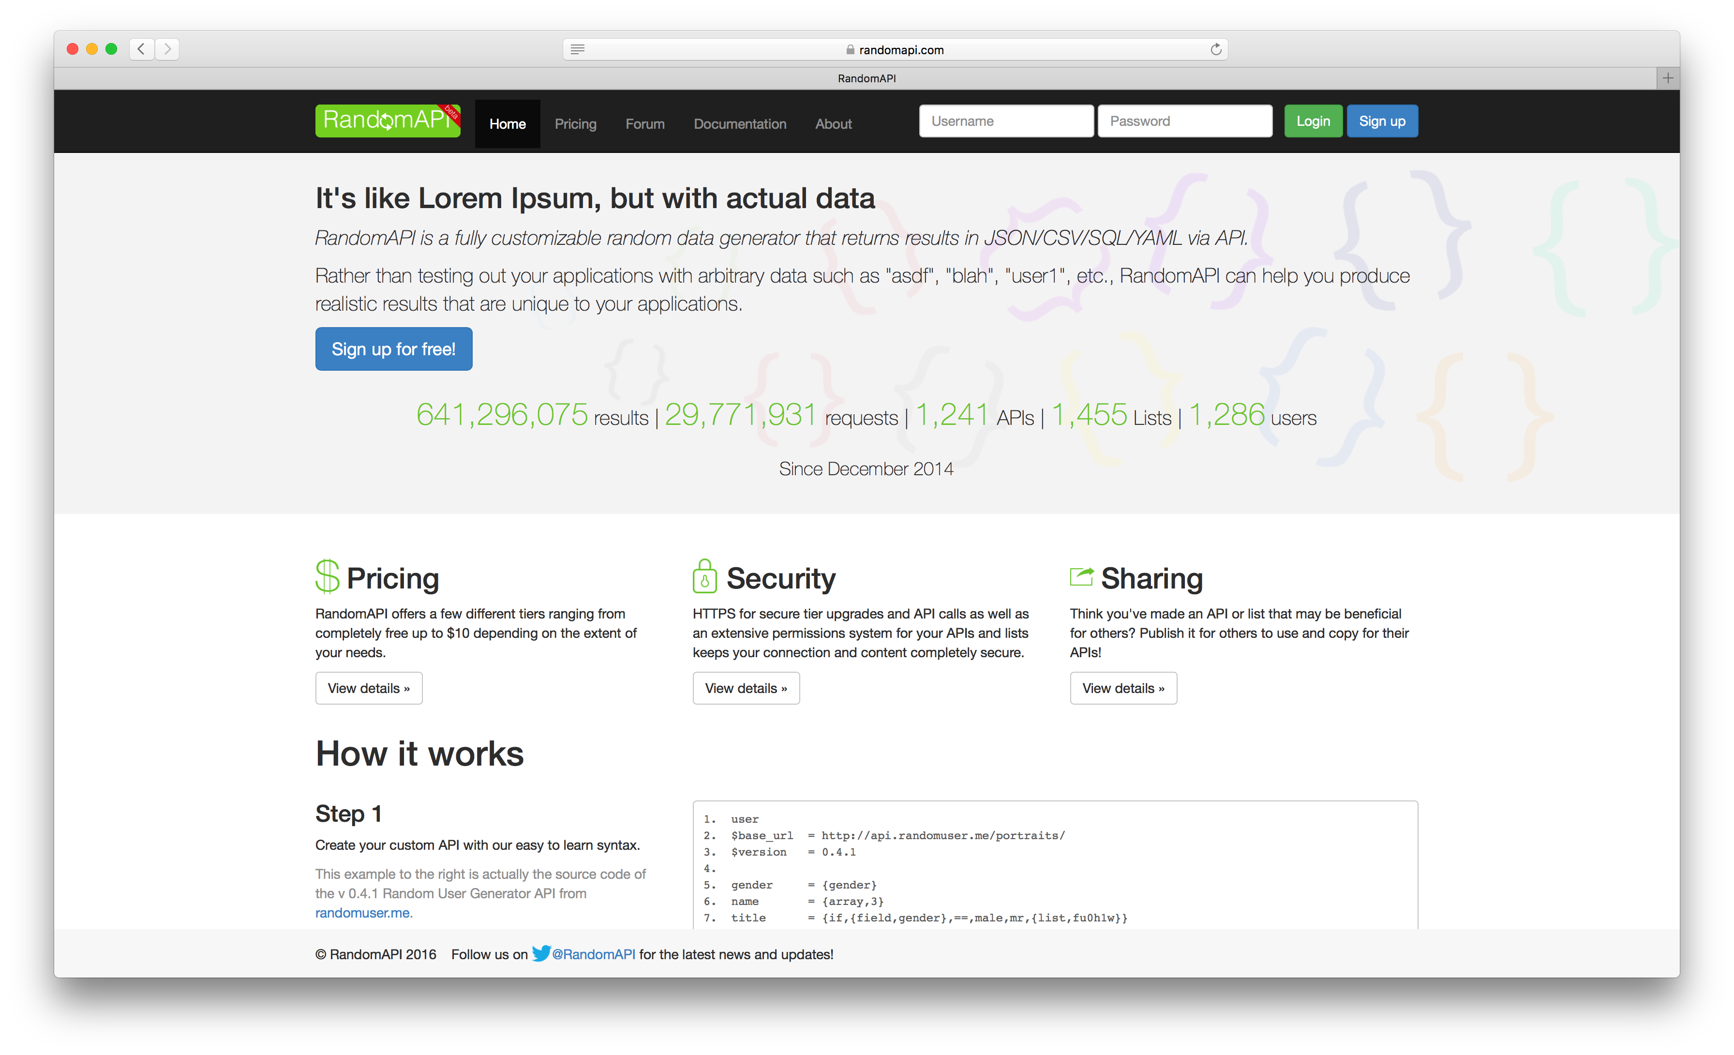Image resolution: width=1734 pixels, height=1055 pixels.
Task: Click code line with $version = 0.4.1
Action: (793, 852)
